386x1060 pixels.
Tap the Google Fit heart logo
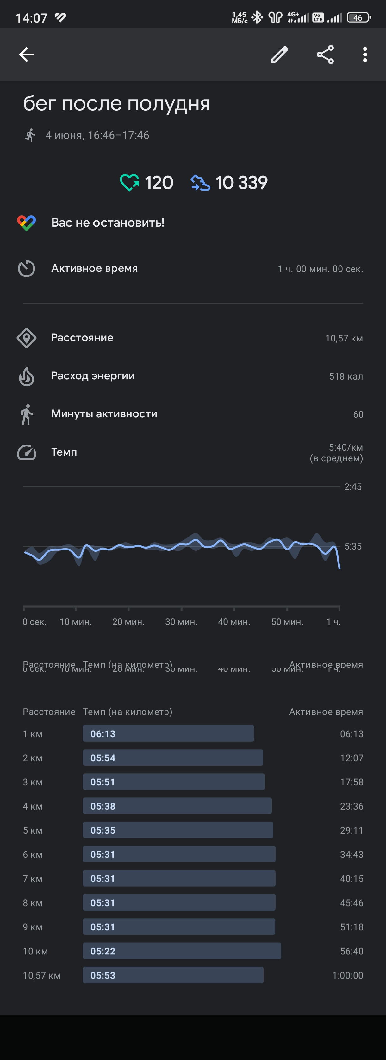(x=27, y=223)
